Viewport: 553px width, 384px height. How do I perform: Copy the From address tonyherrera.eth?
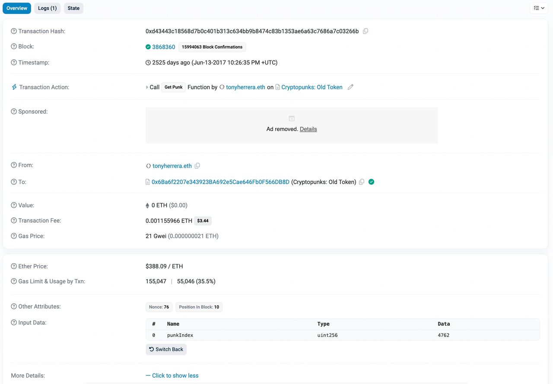pos(197,166)
